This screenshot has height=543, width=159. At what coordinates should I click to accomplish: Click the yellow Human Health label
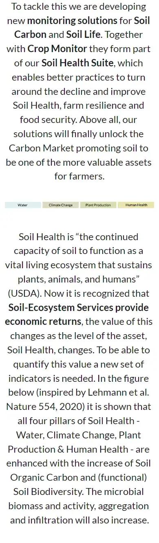136,205
